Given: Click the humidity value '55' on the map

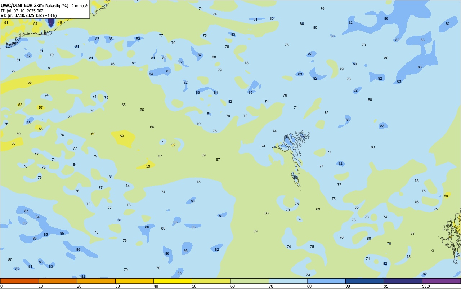Looking at the screenshot, I should pyautogui.click(x=30, y=82).
